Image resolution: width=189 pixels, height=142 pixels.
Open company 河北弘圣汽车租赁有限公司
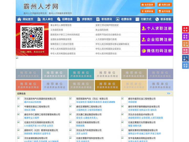(89, 130)
